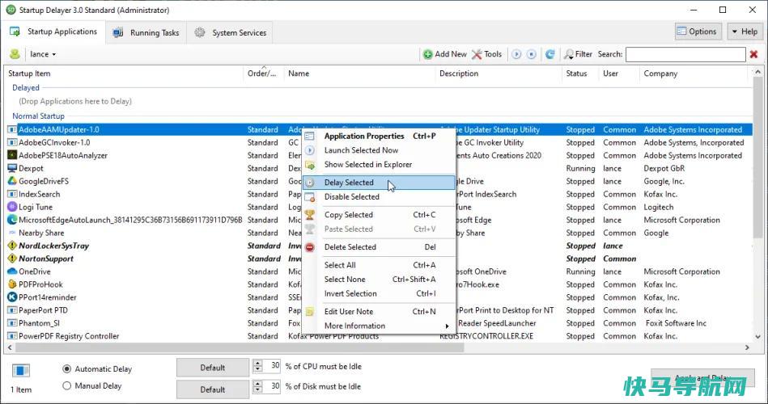Viewport: 768px width, 404px height.
Task: Switch to the System Services tab
Action: [230, 33]
